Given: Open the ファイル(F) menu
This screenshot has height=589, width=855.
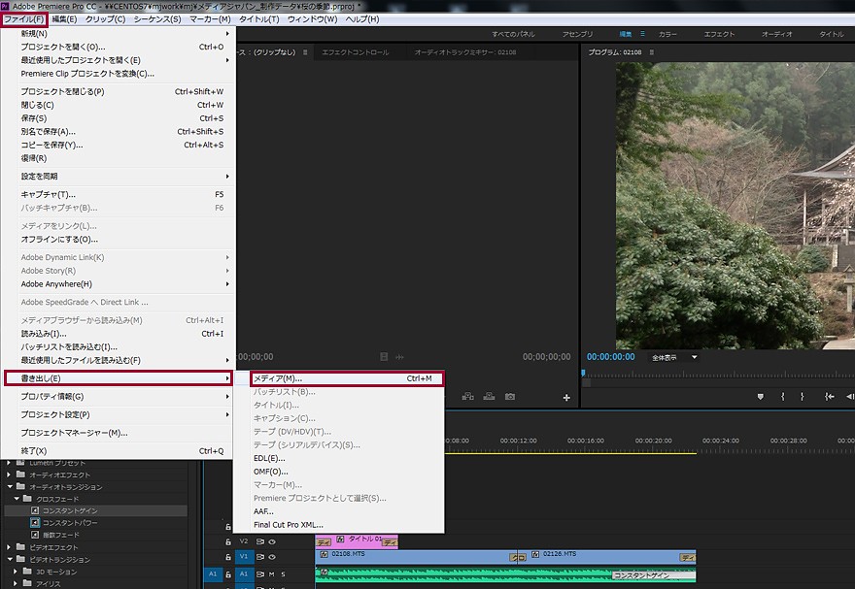Looking at the screenshot, I should (24, 19).
